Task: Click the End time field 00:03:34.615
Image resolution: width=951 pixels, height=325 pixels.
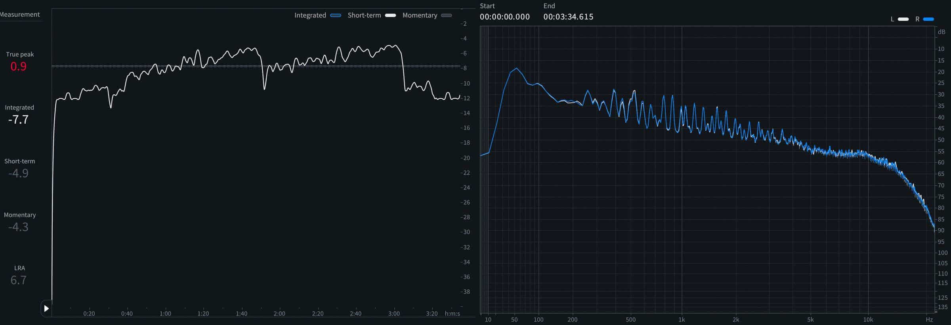Action: (x=568, y=17)
